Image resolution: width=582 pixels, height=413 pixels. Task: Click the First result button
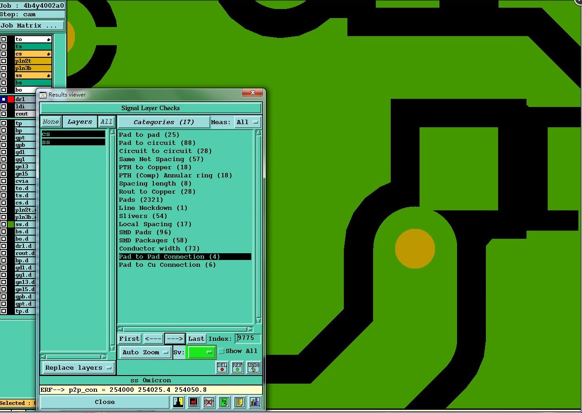[129, 339]
